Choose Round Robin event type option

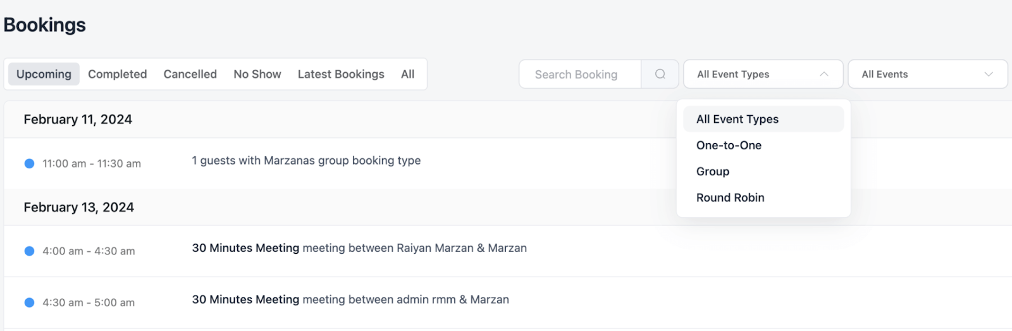click(x=763, y=197)
